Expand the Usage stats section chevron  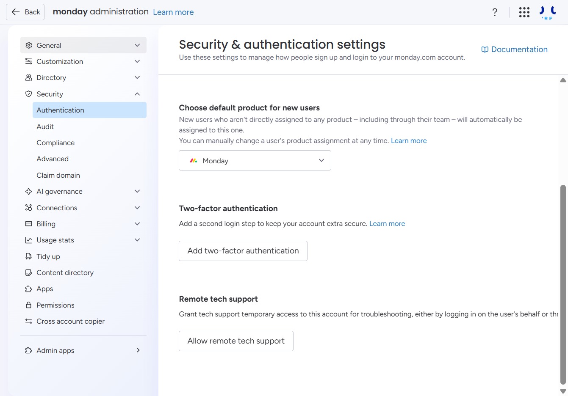pyautogui.click(x=137, y=240)
